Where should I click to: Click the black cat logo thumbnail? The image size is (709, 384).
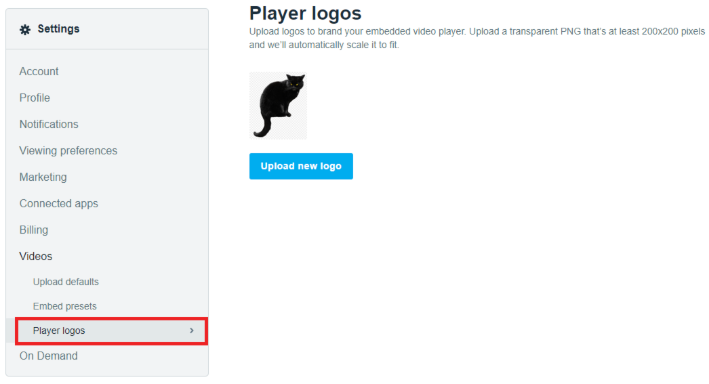[x=278, y=106]
